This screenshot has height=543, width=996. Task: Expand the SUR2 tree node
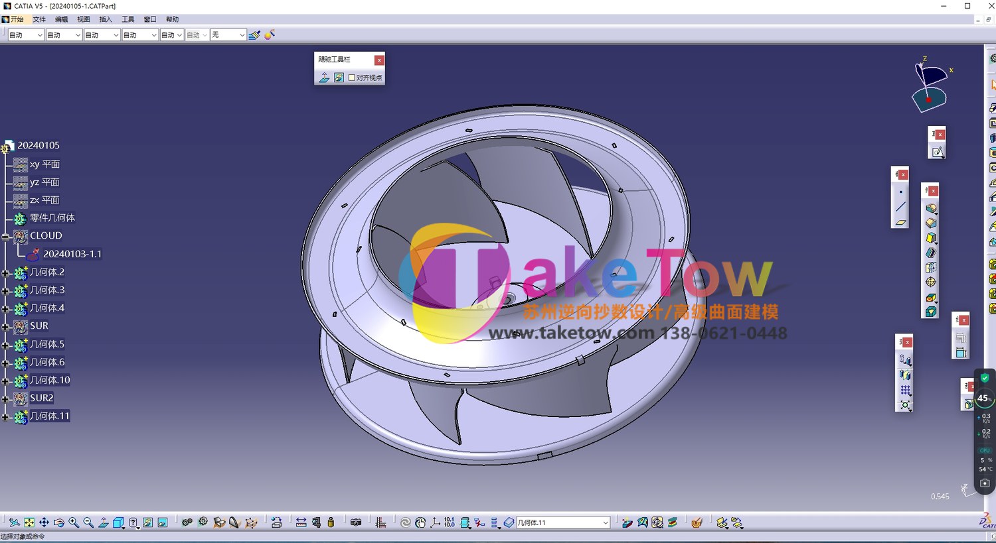[x=5, y=398]
